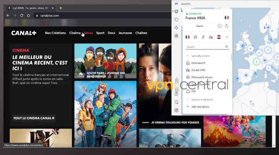Click the CANAL+ logo
Image resolution: width=279 pixels, height=155 pixels.
click(x=24, y=33)
